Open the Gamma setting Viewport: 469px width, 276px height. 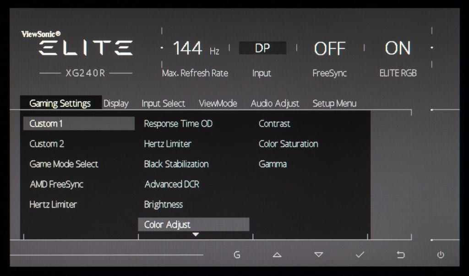(273, 164)
